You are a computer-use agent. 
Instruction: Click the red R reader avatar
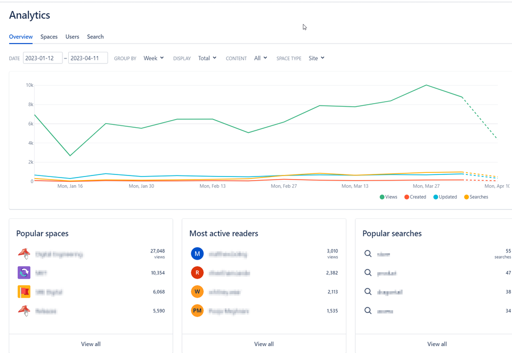coord(197,272)
